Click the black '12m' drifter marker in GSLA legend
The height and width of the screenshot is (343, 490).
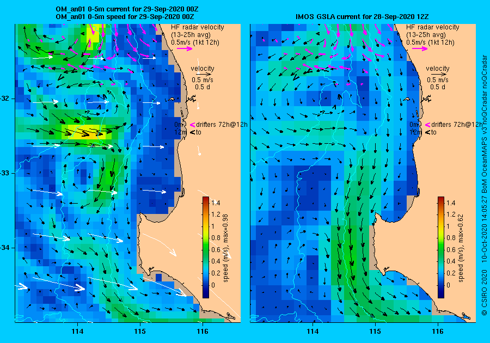tap(428, 132)
